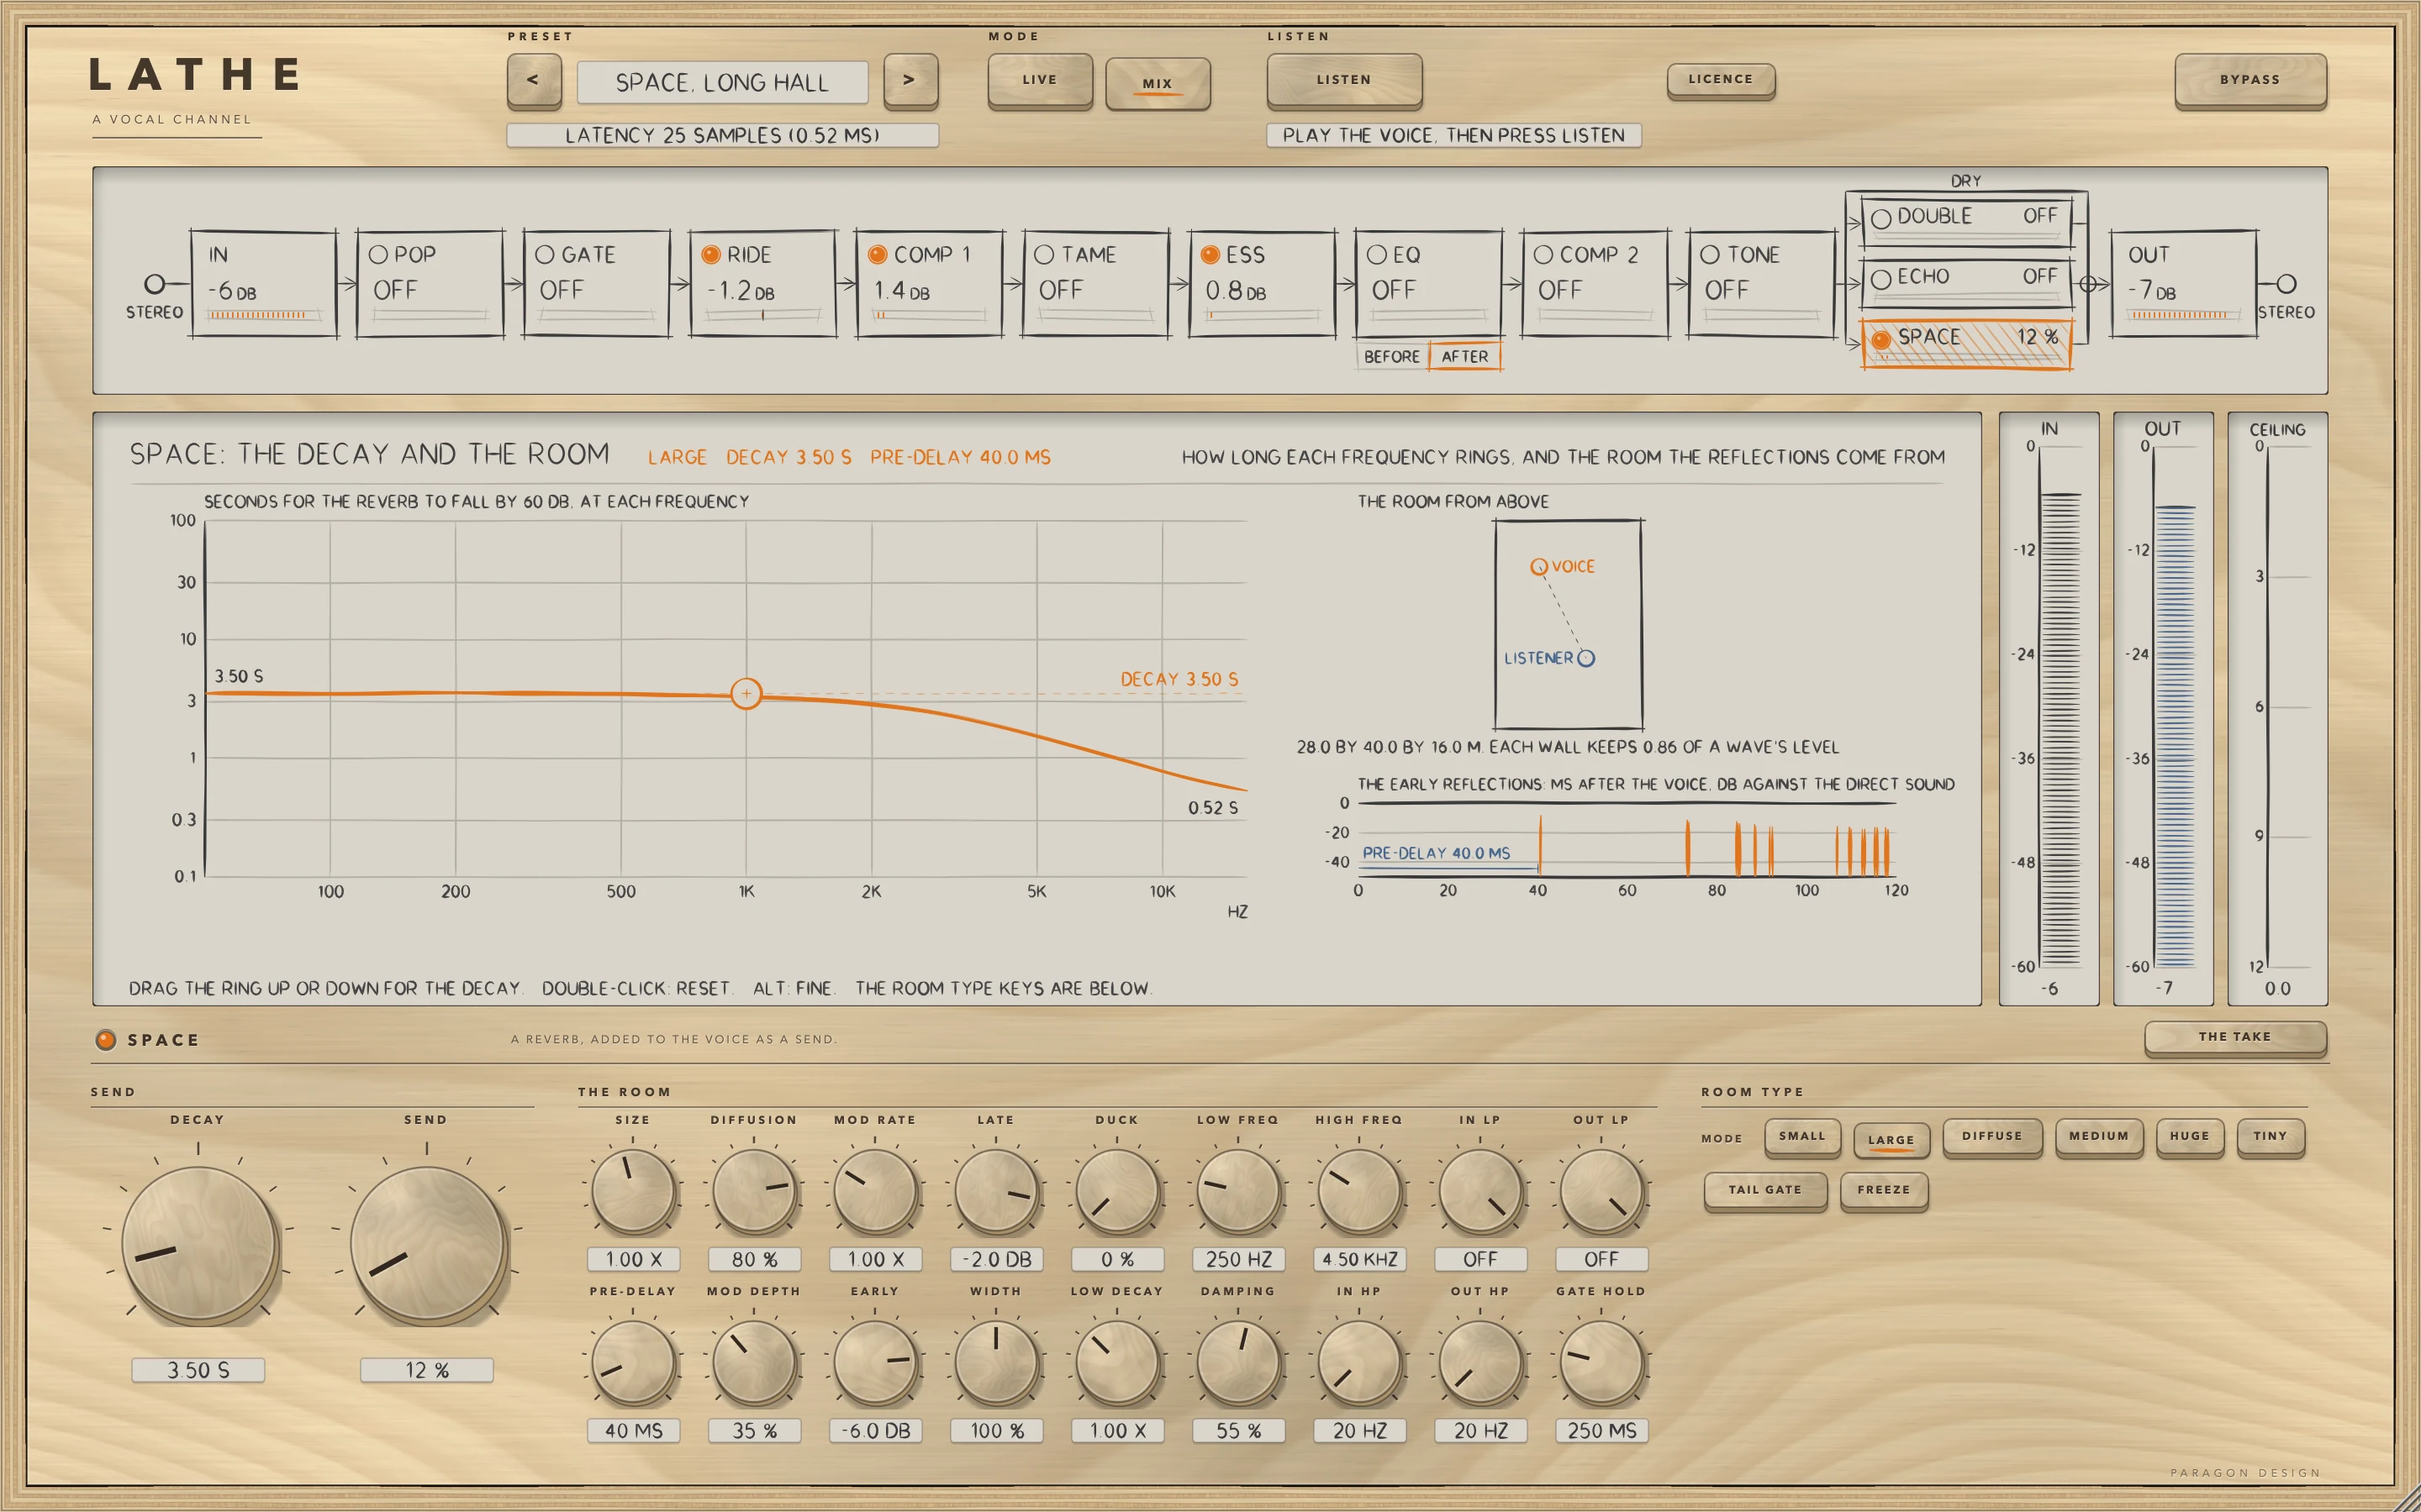Enable the COMP 2 module toggle

point(1543,255)
